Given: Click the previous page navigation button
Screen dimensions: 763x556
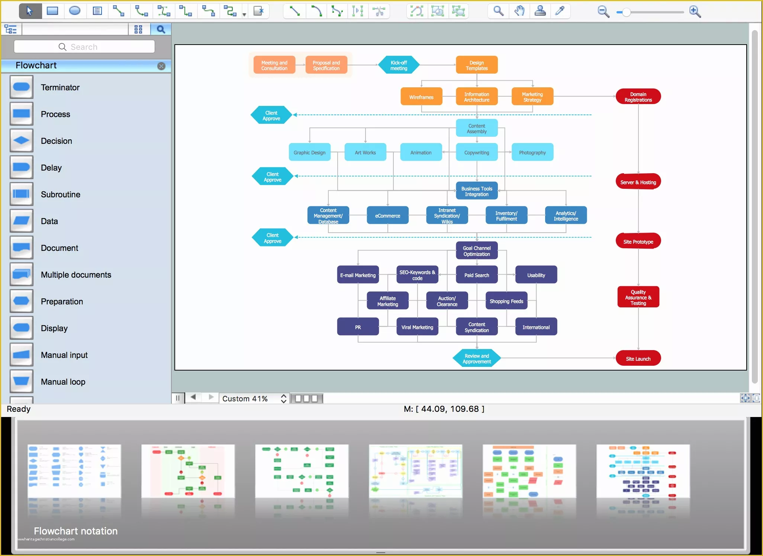Looking at the screenshot, I should click(x=193, y=398).
